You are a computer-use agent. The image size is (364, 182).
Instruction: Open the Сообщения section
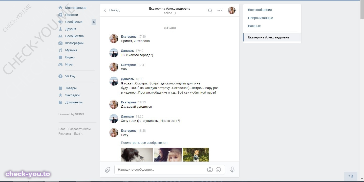pos(74,22)
